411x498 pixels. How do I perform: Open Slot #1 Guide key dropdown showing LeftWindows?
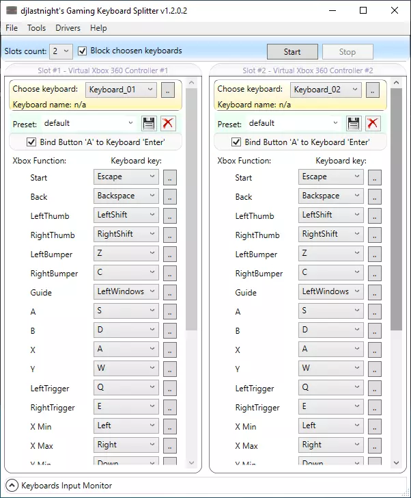pyautogui.click(x=126, y=291)
